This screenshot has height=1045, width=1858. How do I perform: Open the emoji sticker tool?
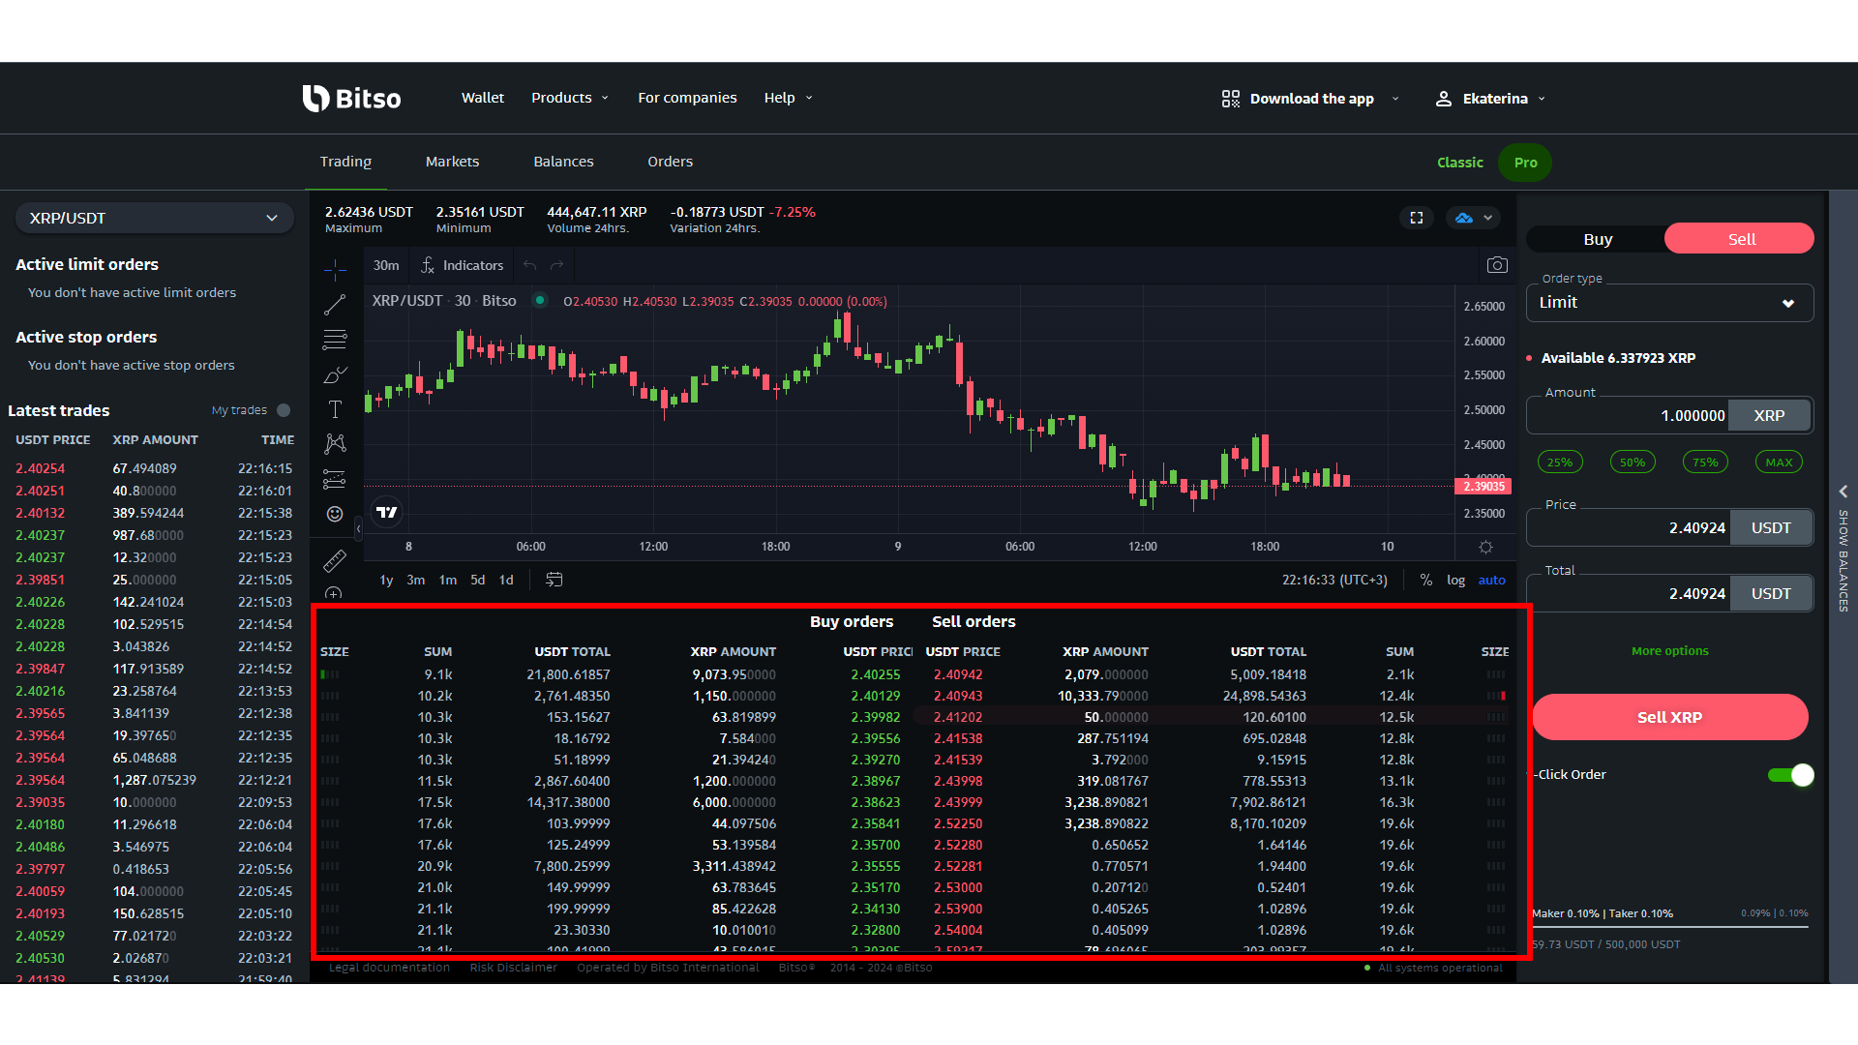[335, 514]
